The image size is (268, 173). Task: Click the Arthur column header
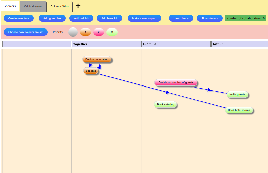coord(240,44)
